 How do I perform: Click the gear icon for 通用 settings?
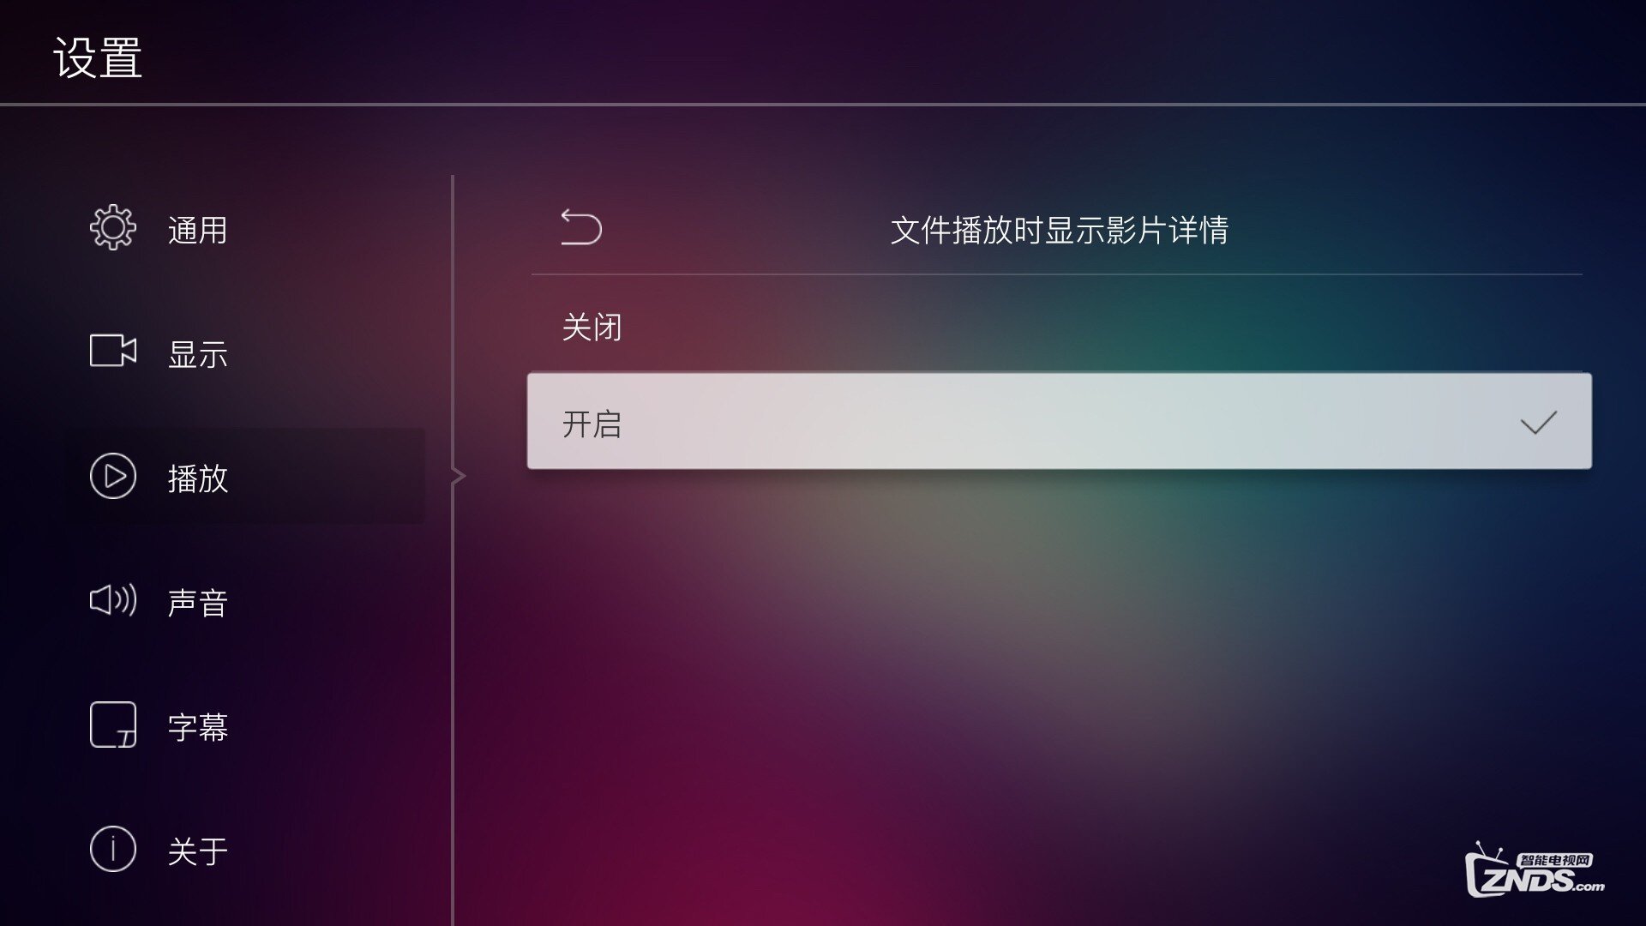pos(113,228)
